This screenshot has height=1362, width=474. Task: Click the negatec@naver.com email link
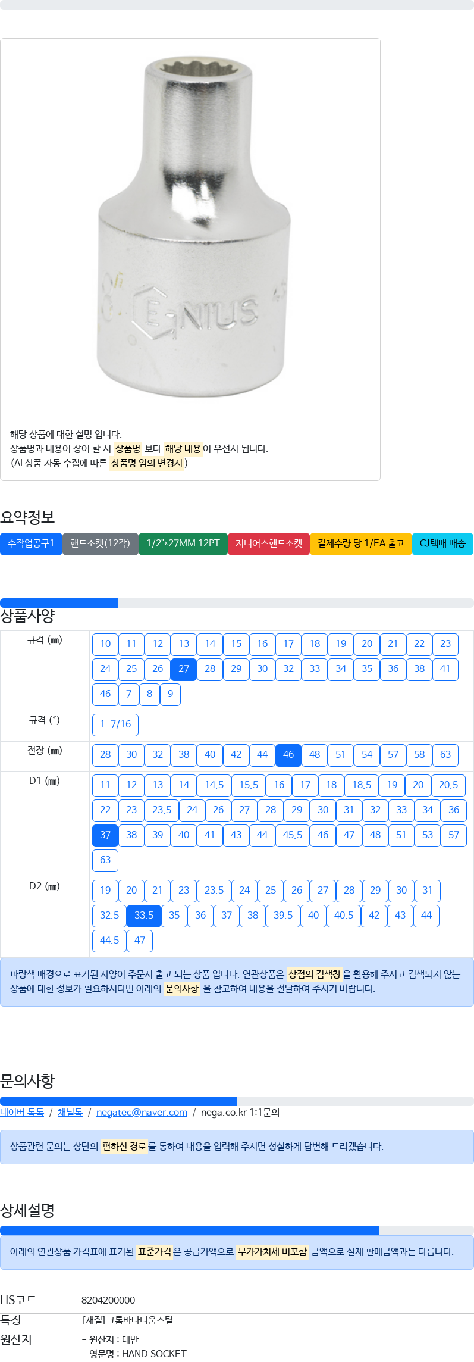(x=142, y=1113)
